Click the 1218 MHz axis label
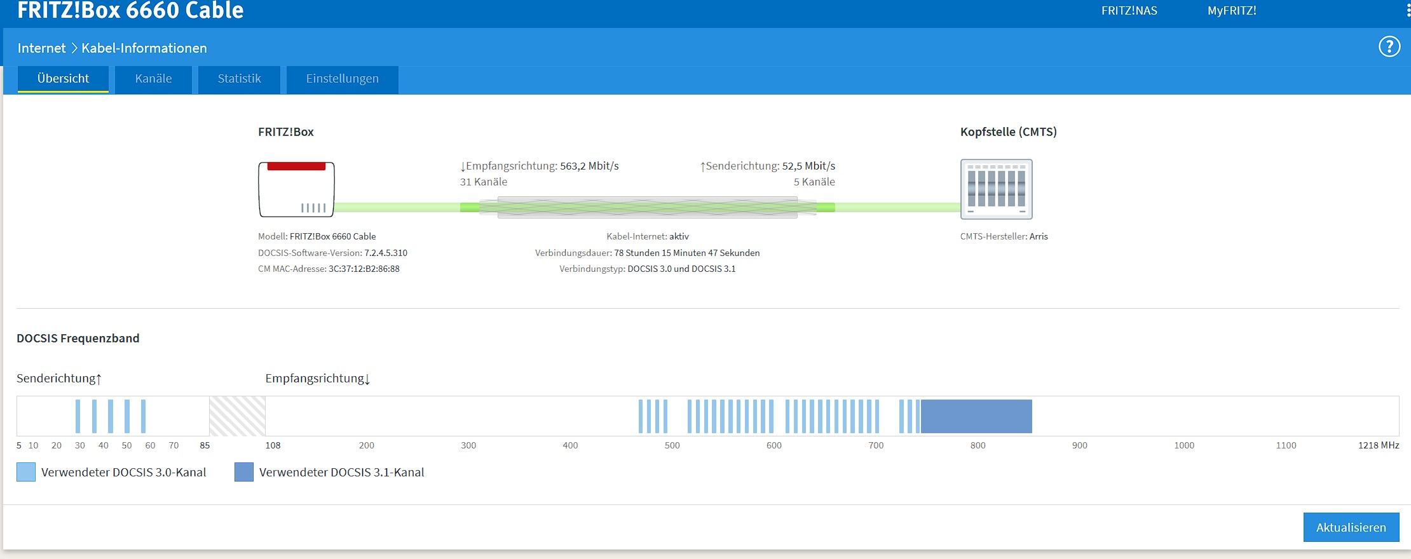The height and width of the screenshot is (559, 1411). point(1379,445)
